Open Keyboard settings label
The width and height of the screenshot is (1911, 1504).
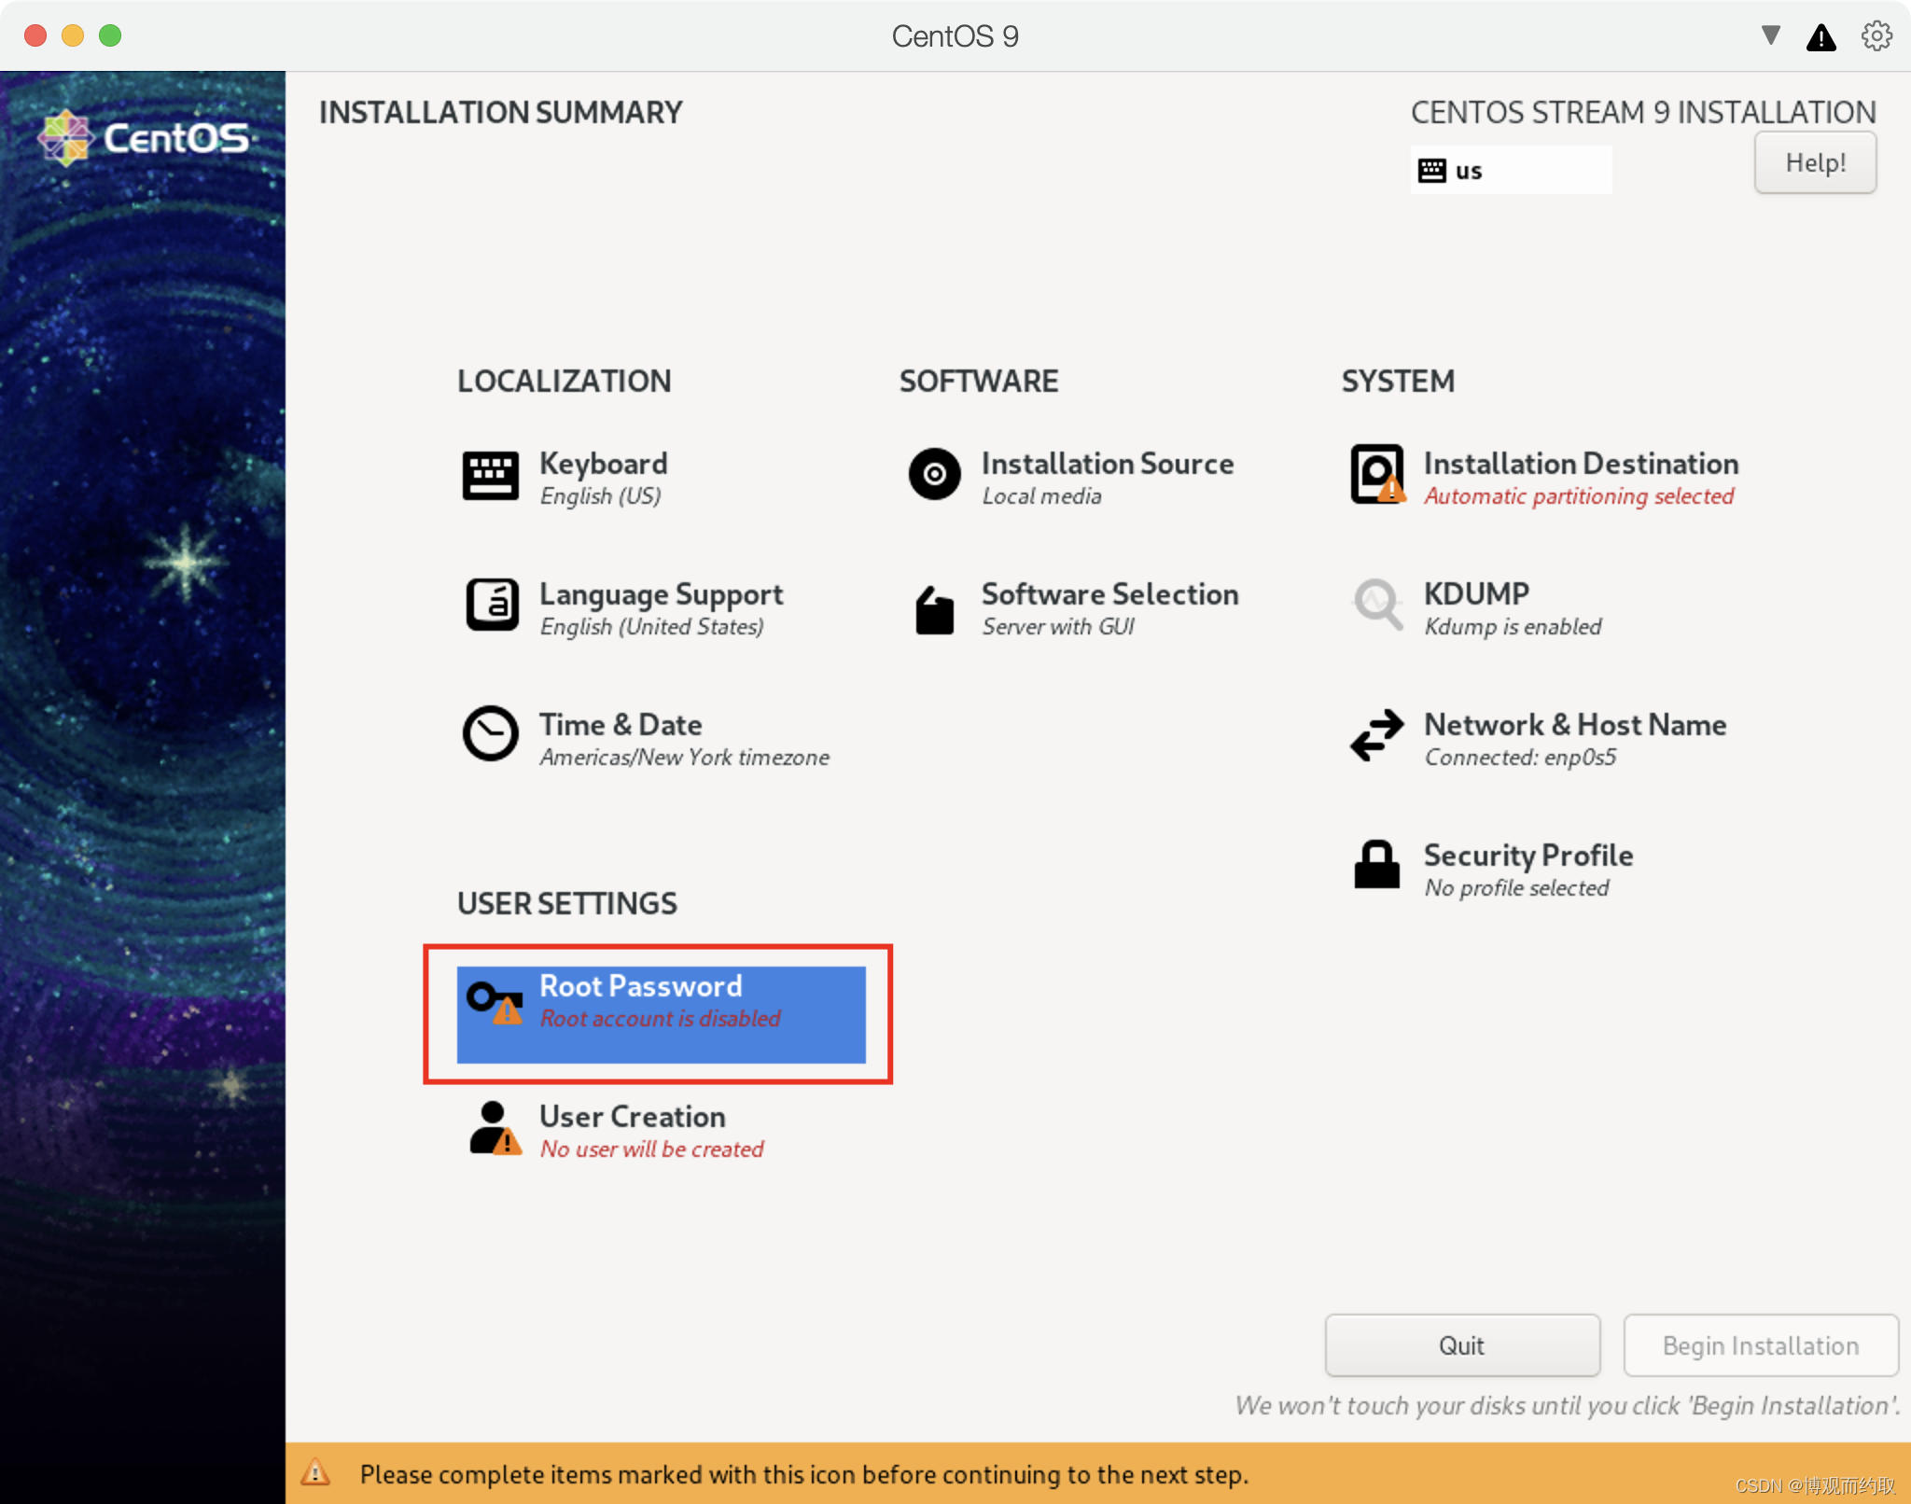click(604, 463)
